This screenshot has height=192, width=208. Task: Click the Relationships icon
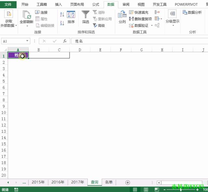point(157,25)
